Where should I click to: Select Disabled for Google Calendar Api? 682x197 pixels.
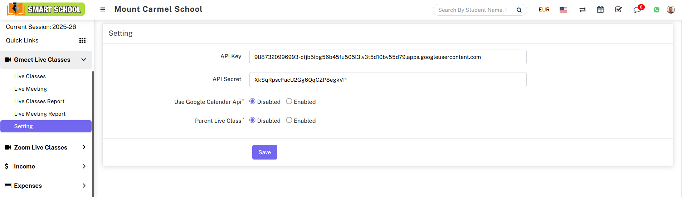coord(252,101)
